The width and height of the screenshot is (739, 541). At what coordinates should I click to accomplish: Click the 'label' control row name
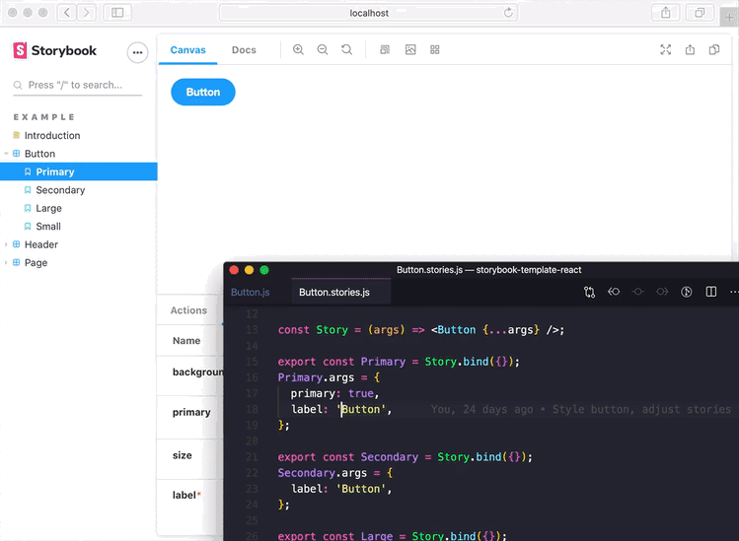pyautogui.click(x=184, y=495)
